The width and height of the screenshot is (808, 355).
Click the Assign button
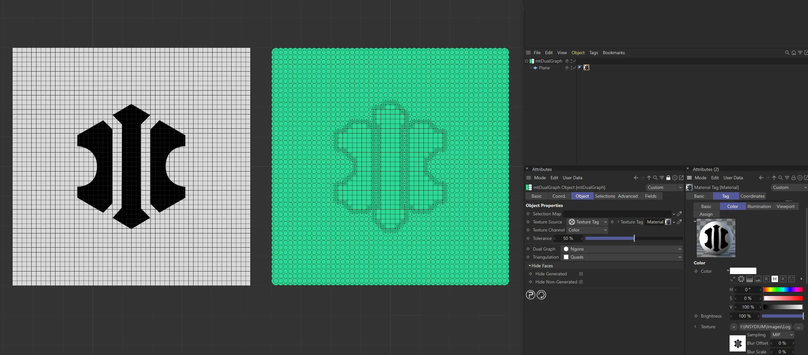pos(706,214)
